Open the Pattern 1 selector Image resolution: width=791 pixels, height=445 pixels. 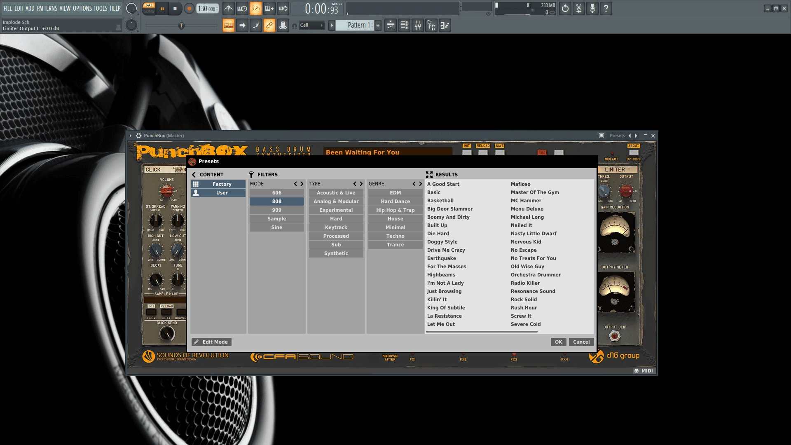355,26
